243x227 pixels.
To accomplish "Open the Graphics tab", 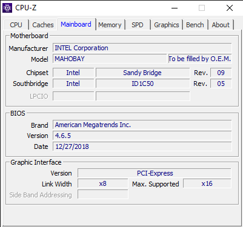I will 167,25.
